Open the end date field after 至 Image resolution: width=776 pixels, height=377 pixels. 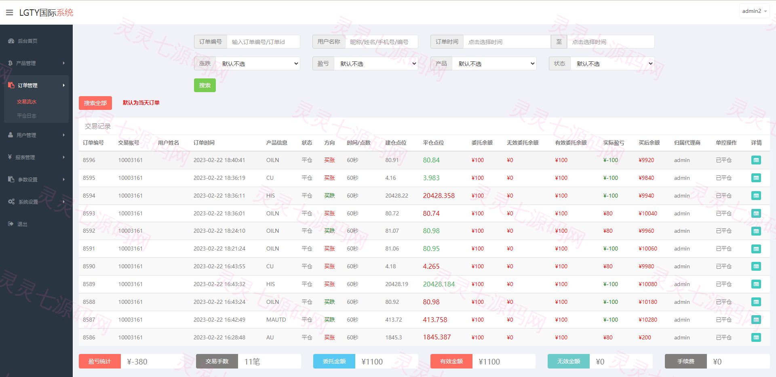[x=611, y=42]
